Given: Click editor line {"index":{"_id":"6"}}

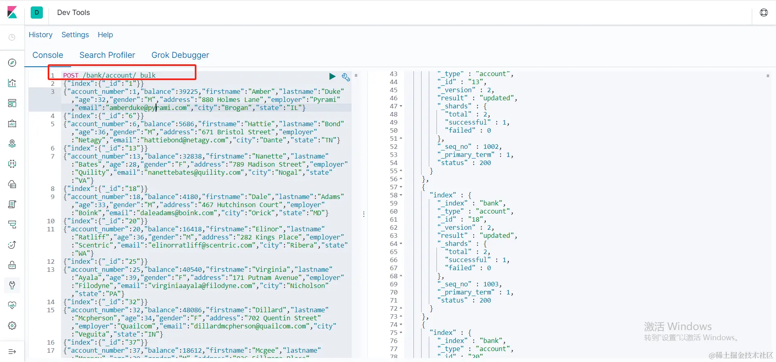Looking at the screenshot, I should pos(103,116).
